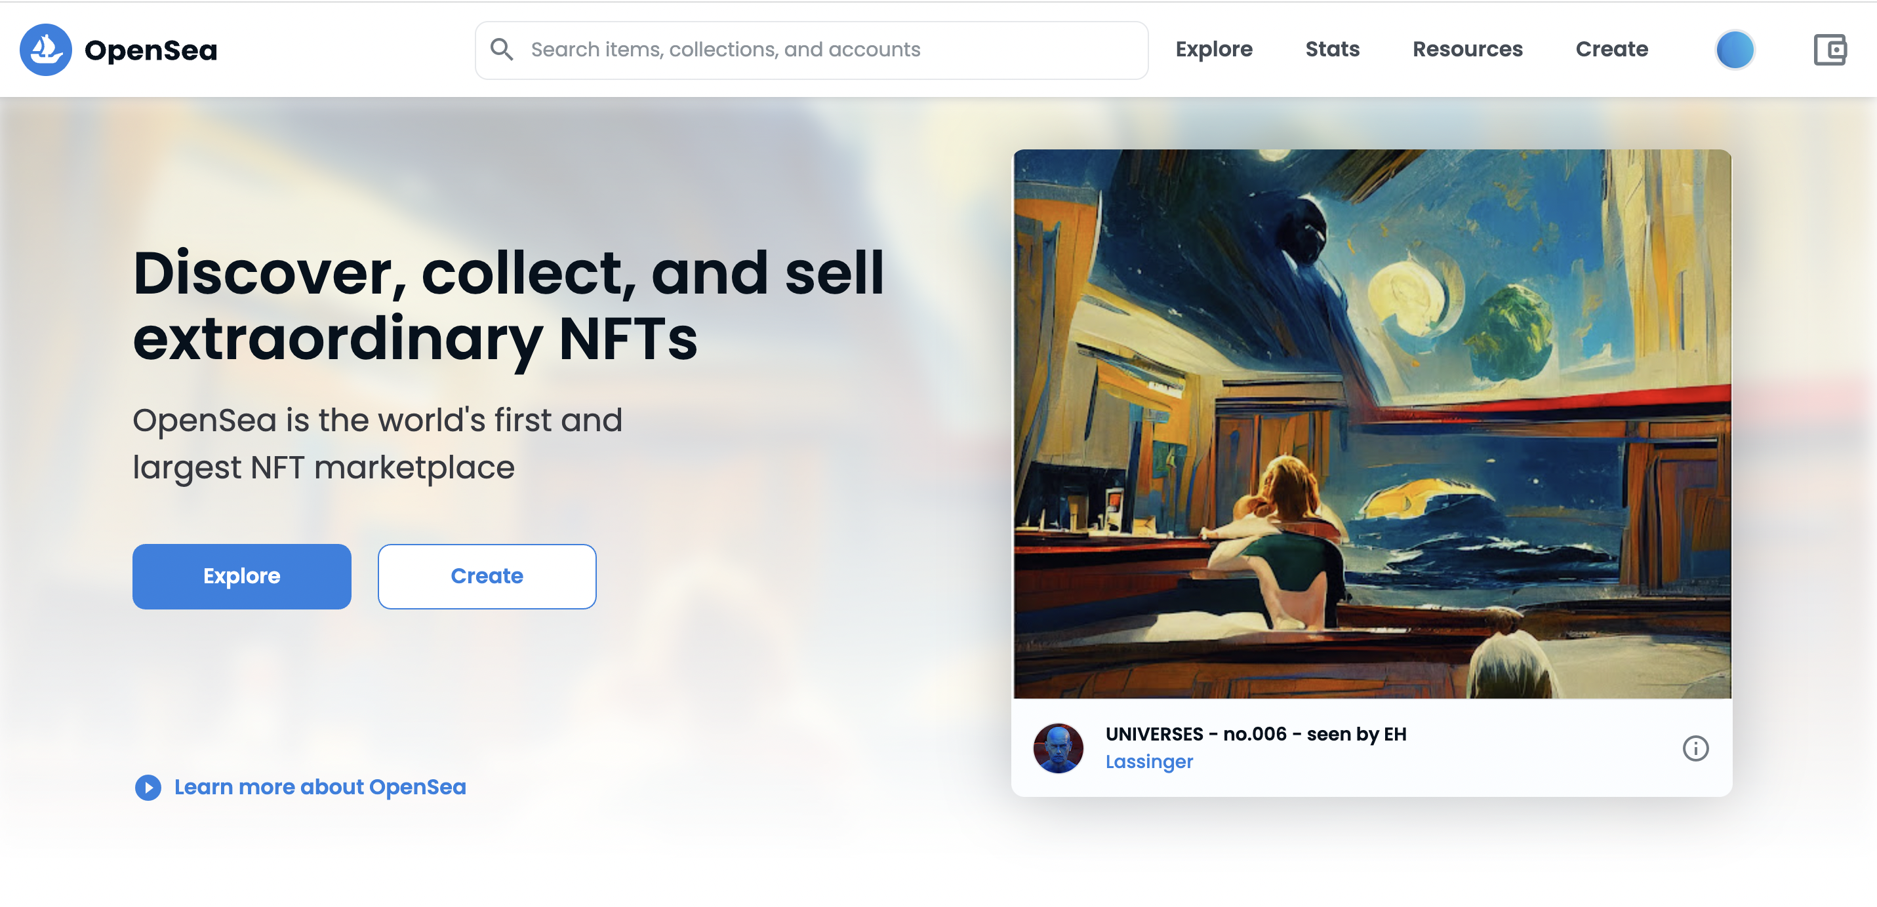This screenshot has height=907, width=1877.
Task: Open the Explore item in the navbar
Action: [1213, 50]
